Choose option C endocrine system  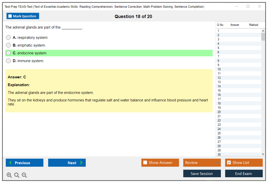(9, 53)
